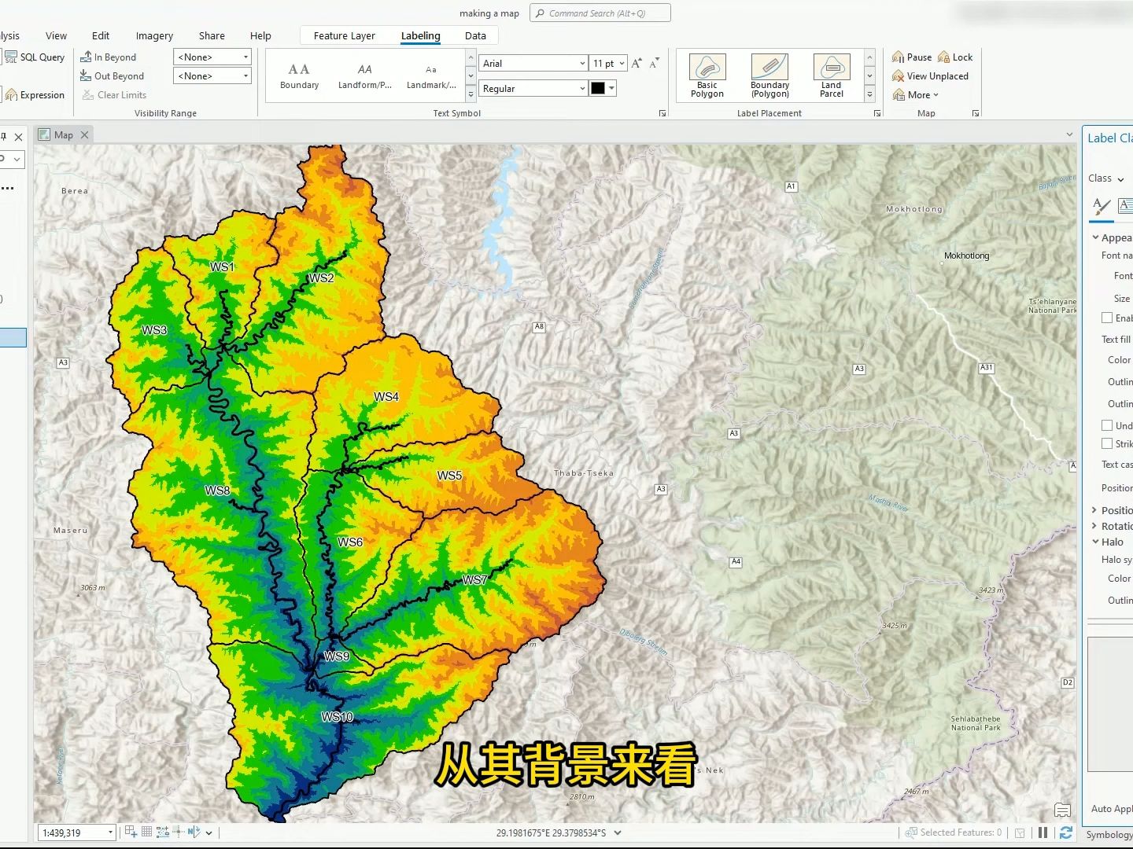Open the black text color swatch
The width and height of the screenshot is (1133, 849).
click(603, 88)
